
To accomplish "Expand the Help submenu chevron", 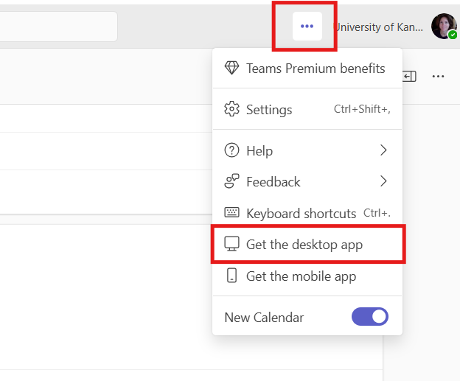I will [383, 151].
